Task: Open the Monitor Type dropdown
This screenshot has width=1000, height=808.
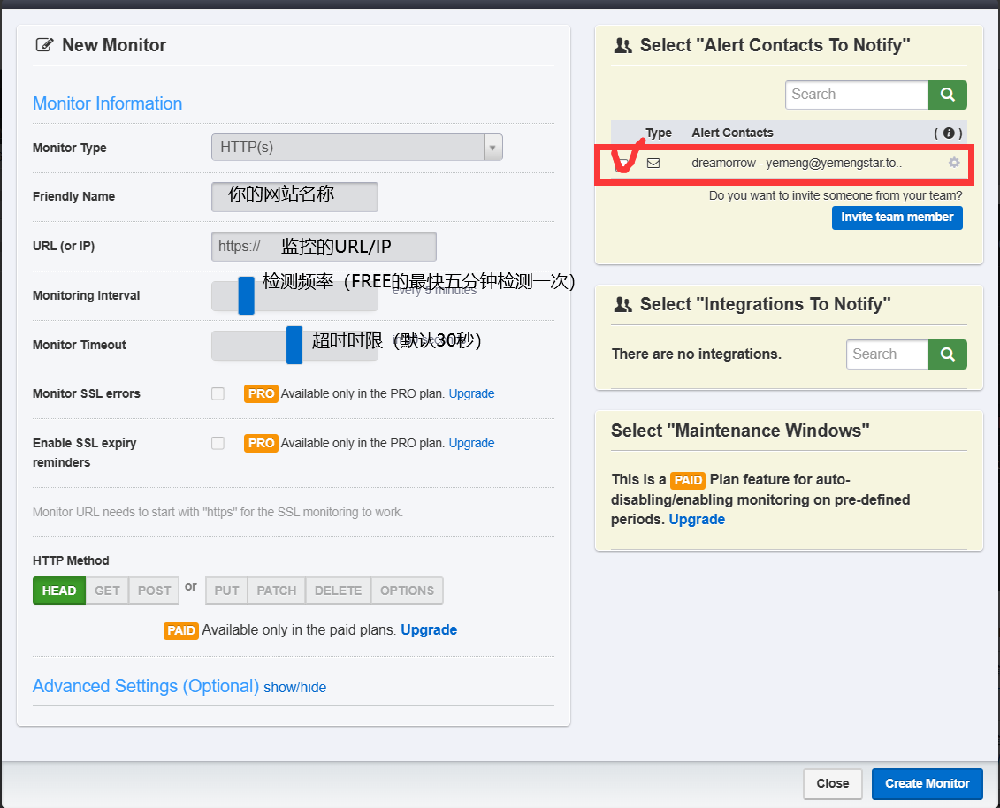Action: 356,148
